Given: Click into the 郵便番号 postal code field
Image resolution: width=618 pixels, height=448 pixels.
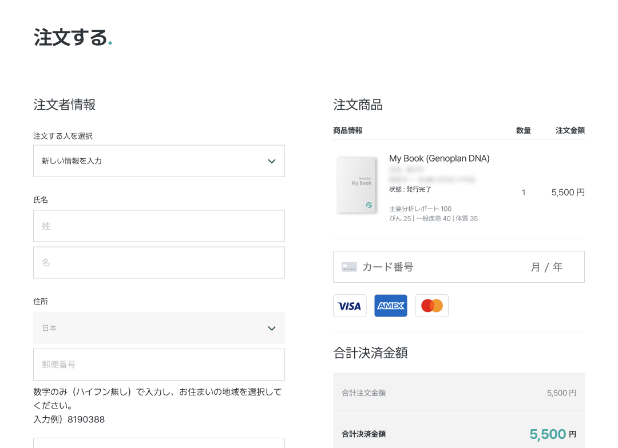Looking at the screenshot, I should tap(159, 365).
